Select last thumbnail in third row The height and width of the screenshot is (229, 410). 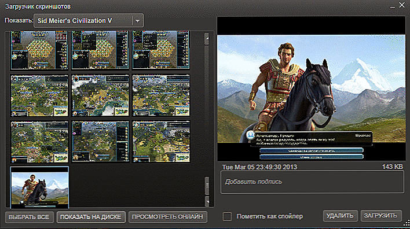coord(161,142)
